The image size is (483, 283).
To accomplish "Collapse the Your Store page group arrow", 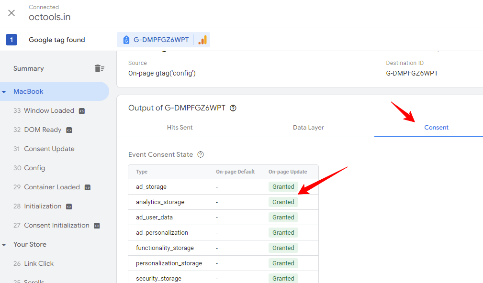I will pos(4,245).
